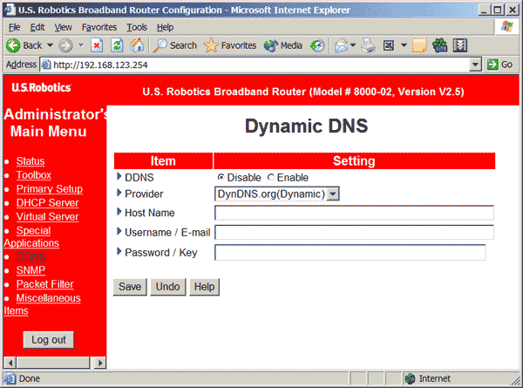
Task: Click the sidebar horizontal scrollbar right arrow
Action: click(100, 362)
